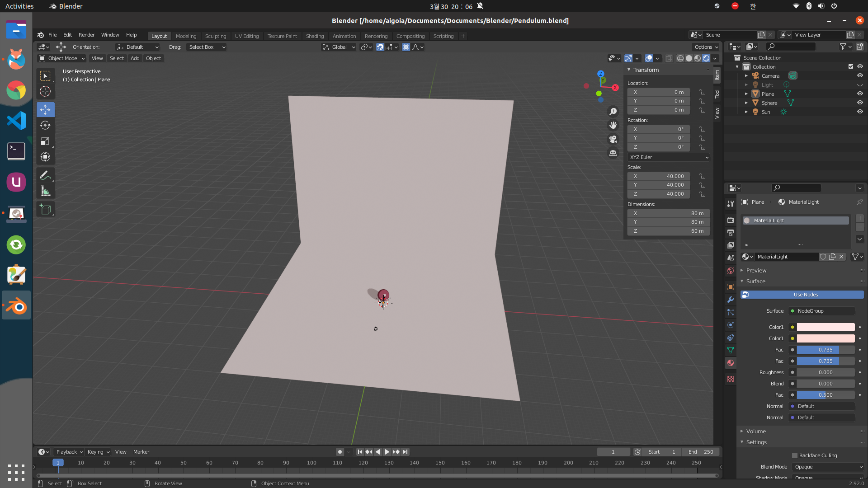The image size is (868, 488).
Task: Click the first Color1 swatch
Action: (826, 327)
